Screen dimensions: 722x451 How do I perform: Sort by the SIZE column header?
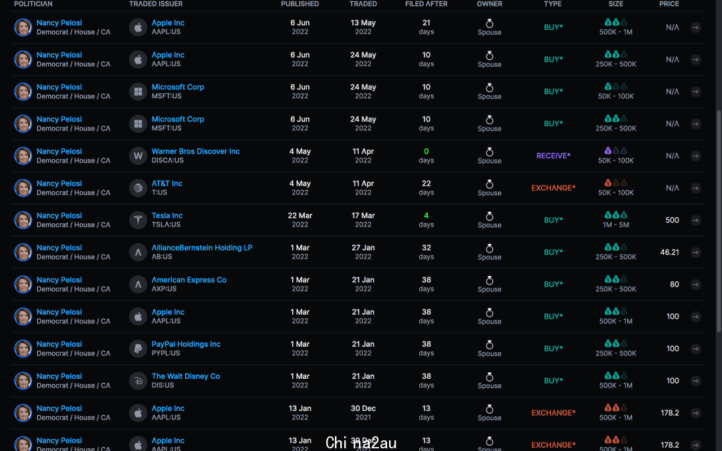[616, 4]
